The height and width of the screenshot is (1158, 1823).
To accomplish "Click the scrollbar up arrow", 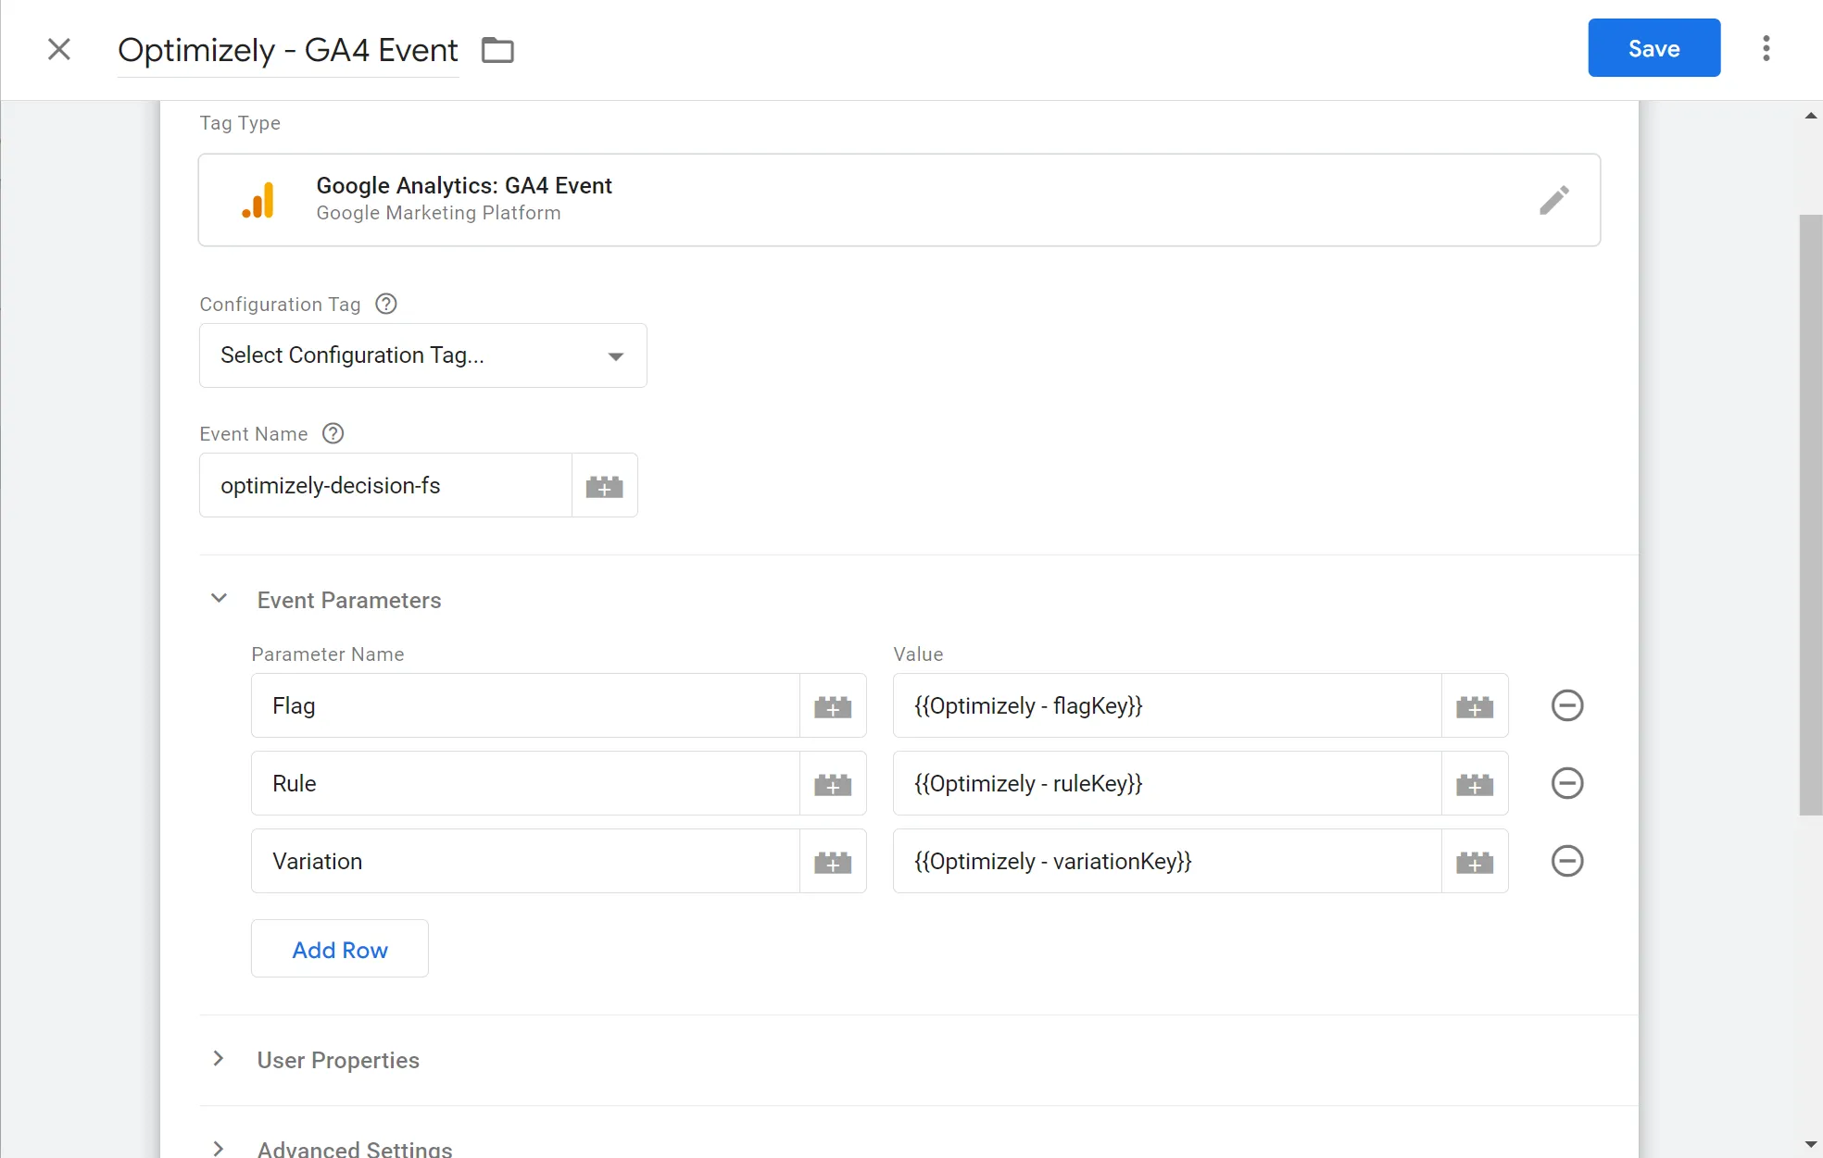I will pyautogui.click(x=1811, y=116).
